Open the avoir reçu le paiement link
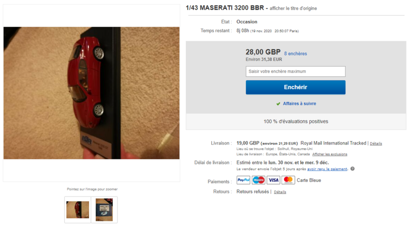 (327, 169)
